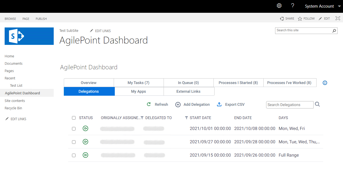
Task: Toggle the select-all header checkbox
Action: [74, 118]
